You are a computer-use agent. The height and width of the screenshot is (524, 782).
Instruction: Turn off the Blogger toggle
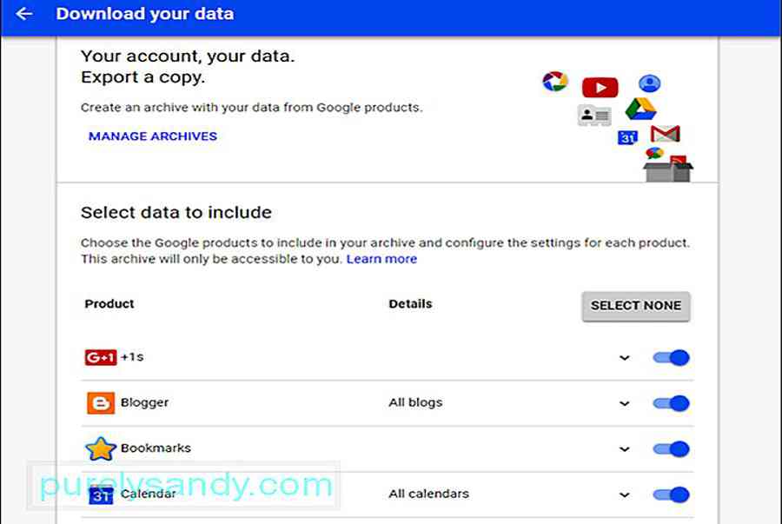(671, 403)
